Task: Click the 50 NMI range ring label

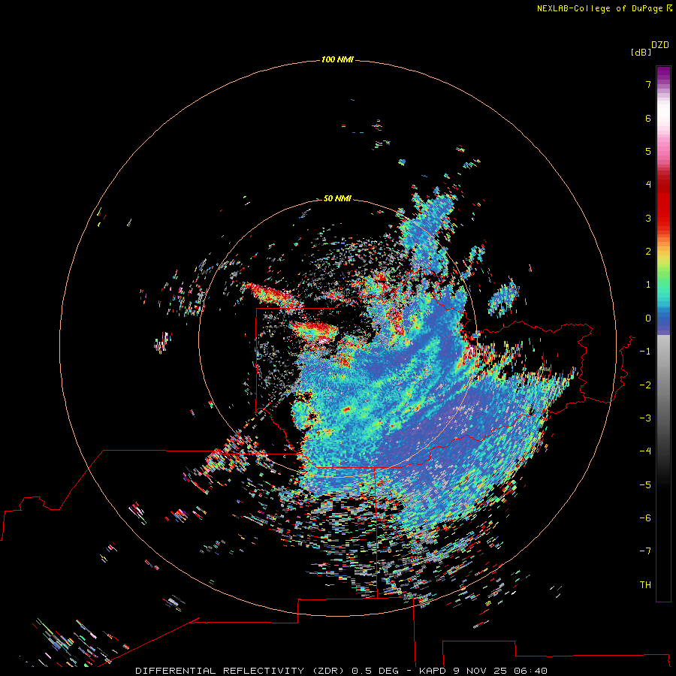Action: click(x=337, y=198)
